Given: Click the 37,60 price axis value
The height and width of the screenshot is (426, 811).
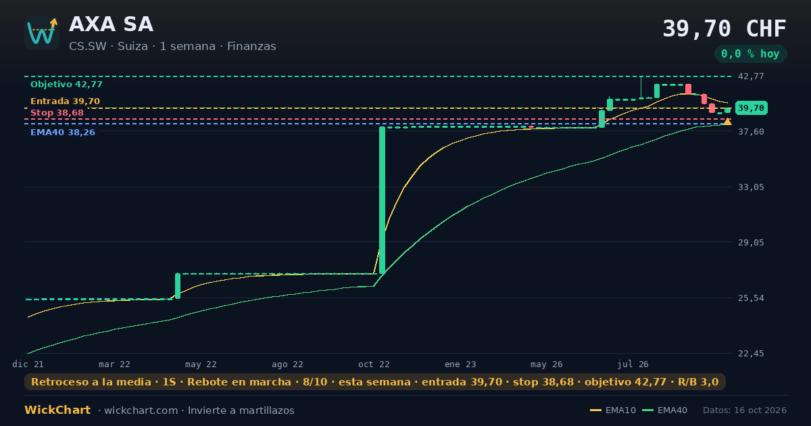Looking at the screenshot, I should (751, 131).
